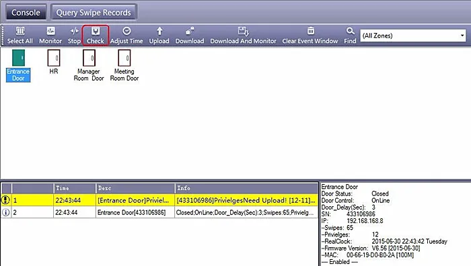
Task: Click the Firmware Version V6.56 line
Action: pos(371,249)
